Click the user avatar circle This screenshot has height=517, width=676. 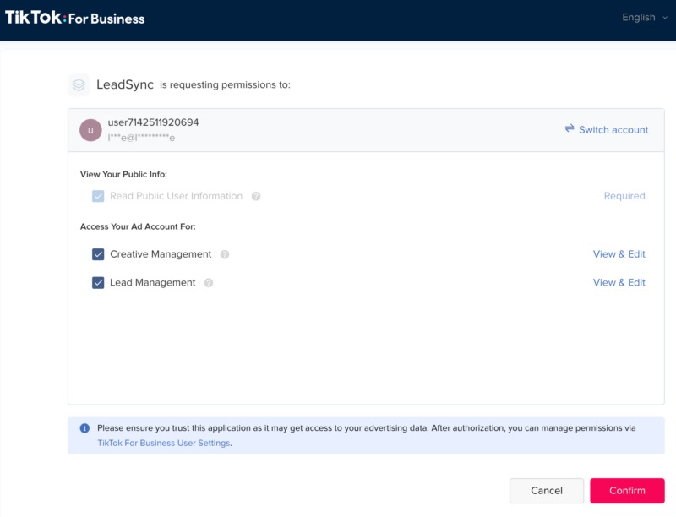coord(92,129)
